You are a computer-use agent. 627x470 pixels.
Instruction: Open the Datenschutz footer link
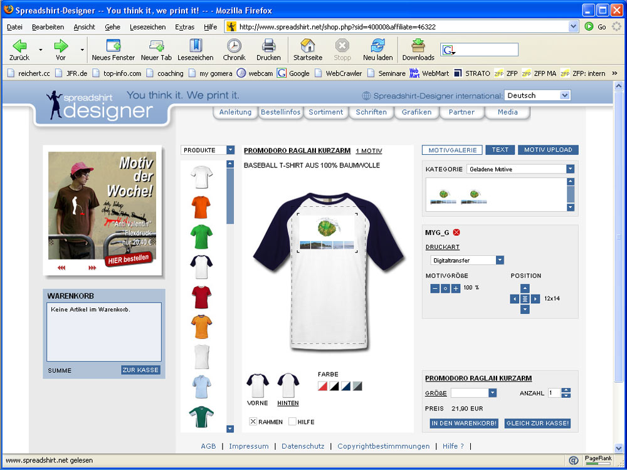click(303, 446)
